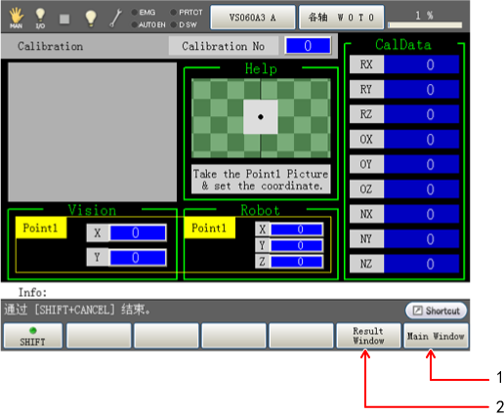
Task: Click the gray stop square icon
Action: tap(64, 19)
